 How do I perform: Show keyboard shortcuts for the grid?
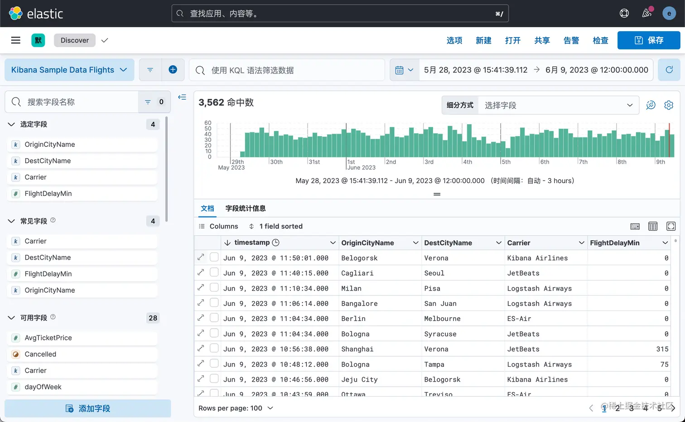635,226
